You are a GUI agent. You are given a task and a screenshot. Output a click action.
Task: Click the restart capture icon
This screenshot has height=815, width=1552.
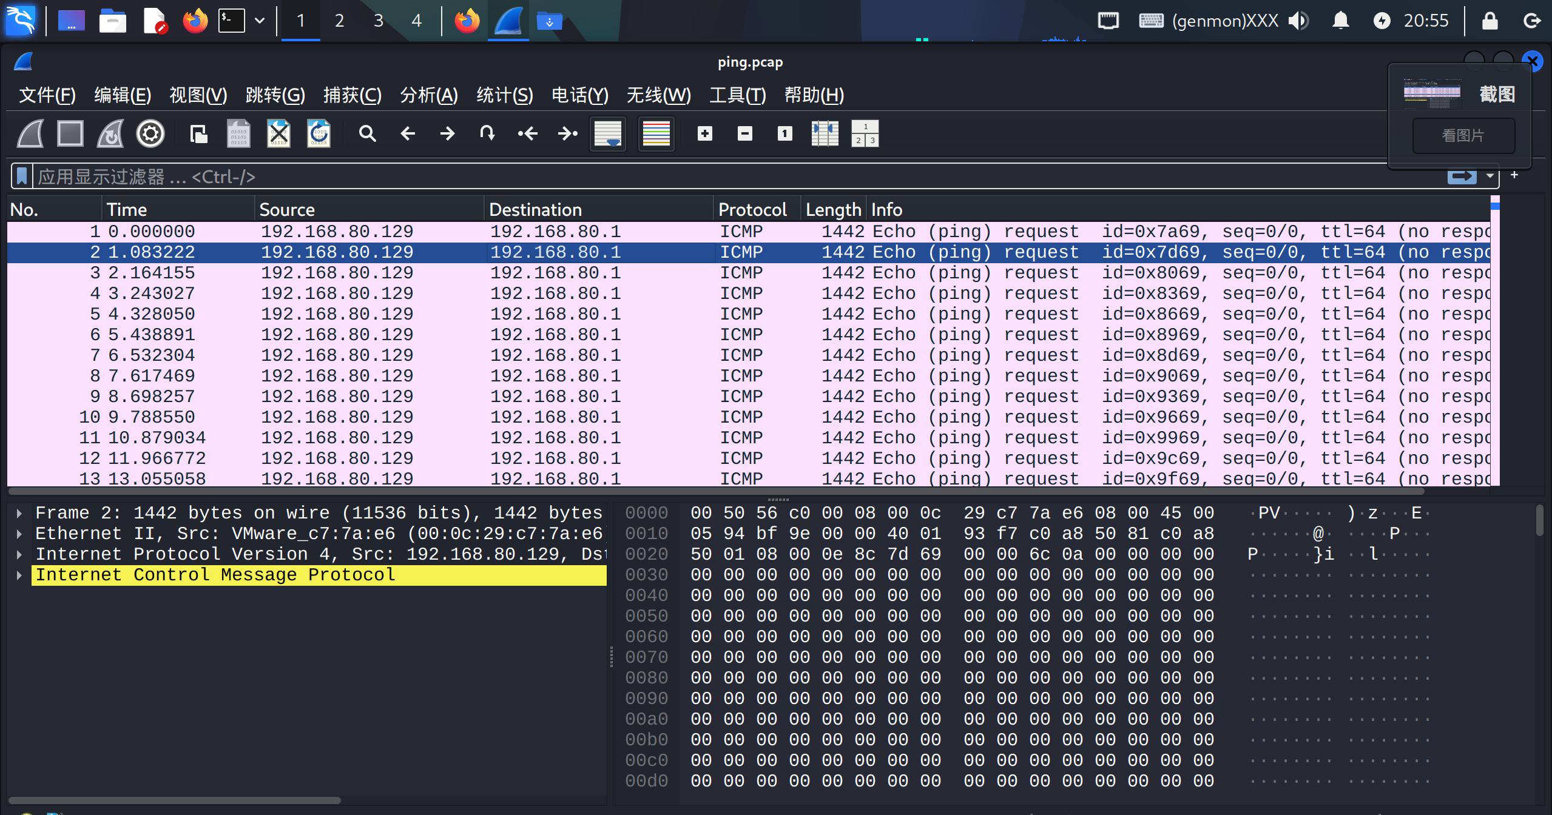(110, 133)
